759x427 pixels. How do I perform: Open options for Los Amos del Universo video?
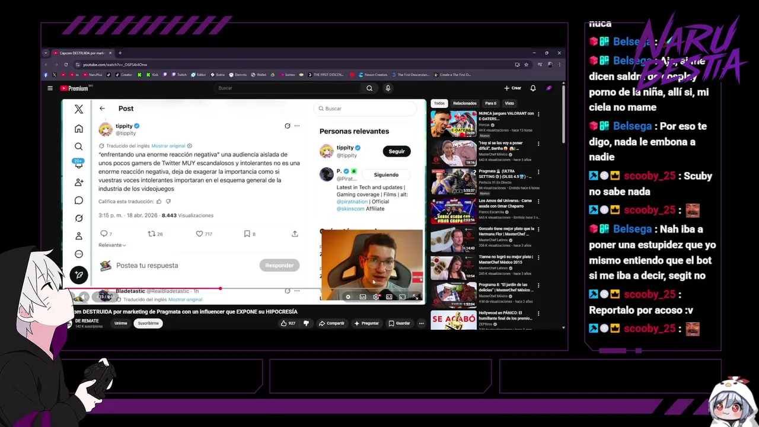pos(538,202)
